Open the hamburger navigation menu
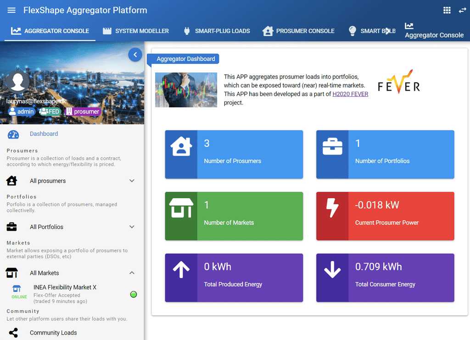This screenshot has width=470, height=340. coord(11,10)
